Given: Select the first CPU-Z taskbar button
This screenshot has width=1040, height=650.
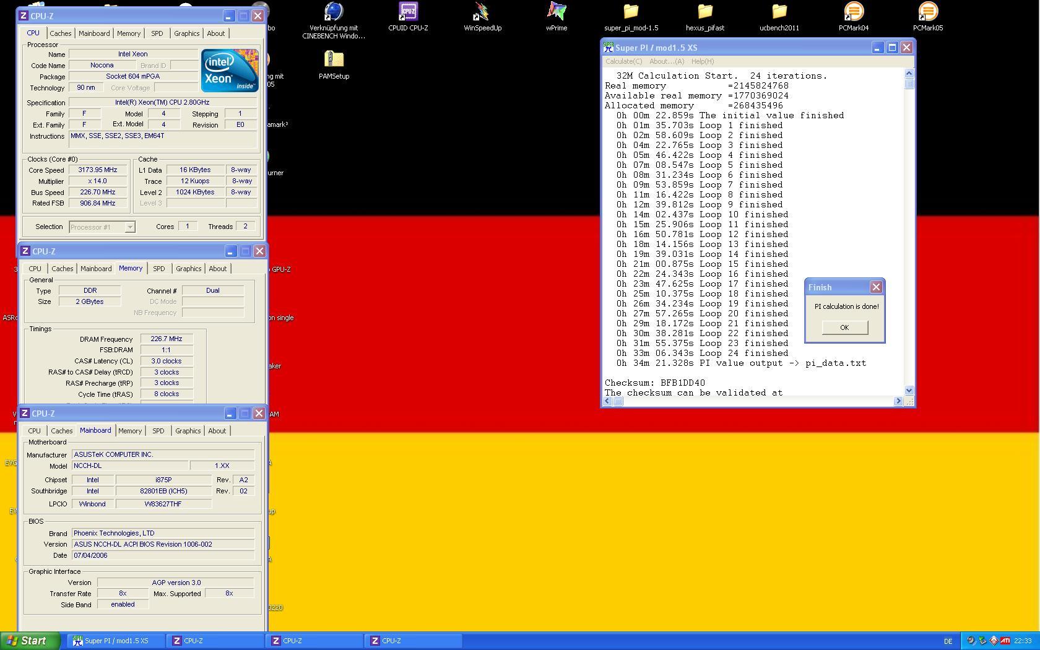Looking at the screenshot, I should pos(215,641).
